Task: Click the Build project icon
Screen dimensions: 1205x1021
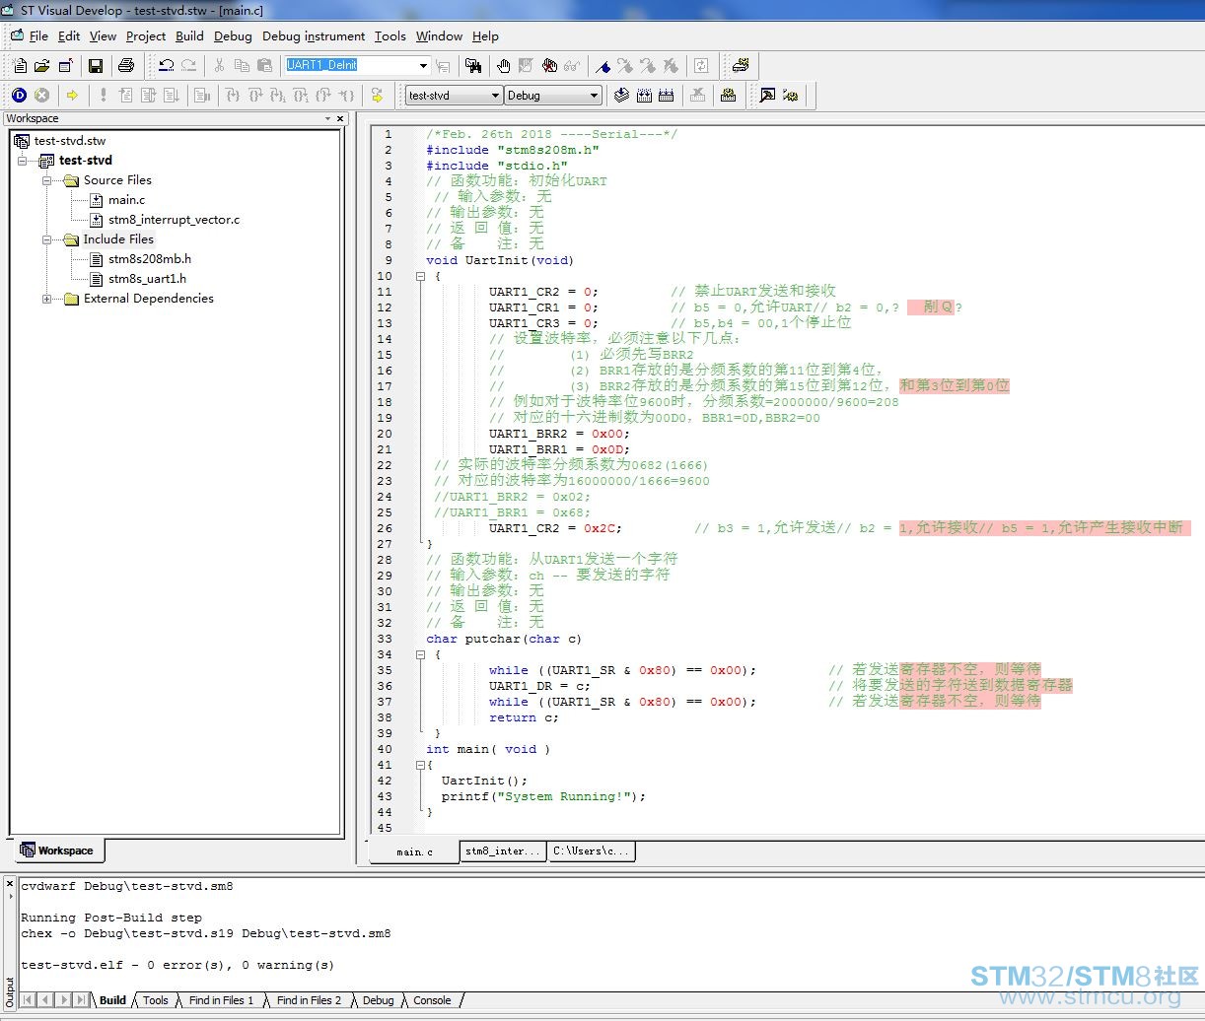Action: 644,96
